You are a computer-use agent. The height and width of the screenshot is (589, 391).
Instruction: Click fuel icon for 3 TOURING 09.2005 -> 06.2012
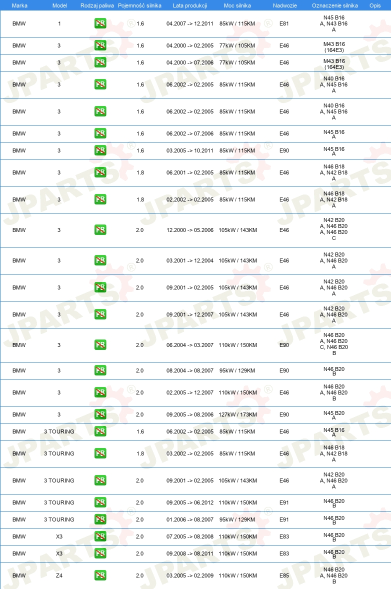point(100,502)
